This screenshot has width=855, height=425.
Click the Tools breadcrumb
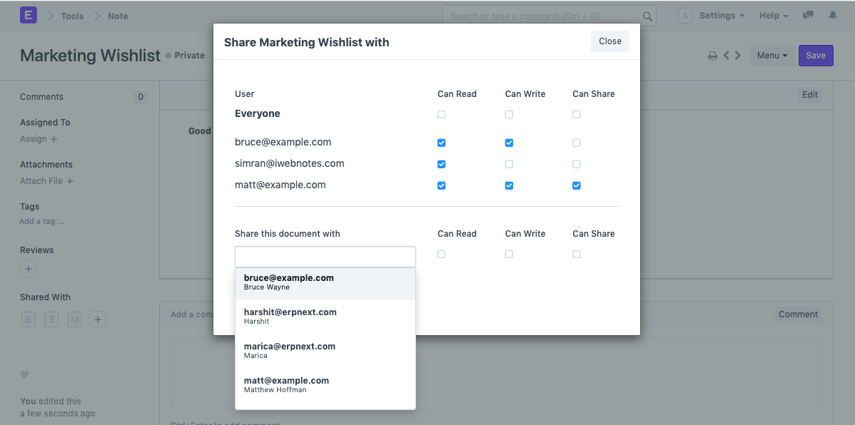(71, 15)
